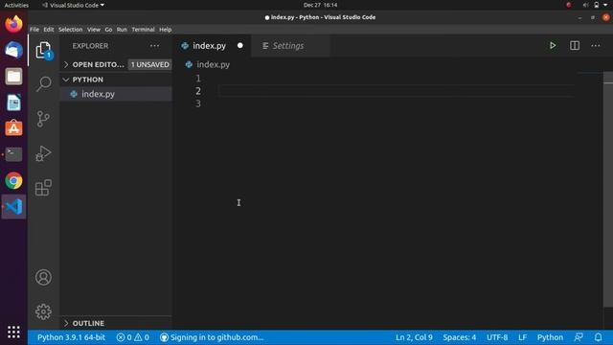The image size is (613, 345).
Task: Launch Thunderbird from the Ubuntu dock
Action: tap(13, 50)
